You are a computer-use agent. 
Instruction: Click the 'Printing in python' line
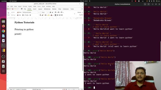[24, 29]
